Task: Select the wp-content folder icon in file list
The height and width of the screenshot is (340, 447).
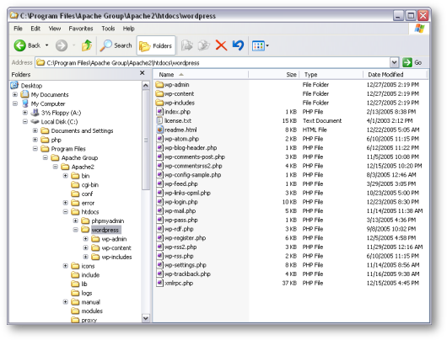Action: click(159, 93)
